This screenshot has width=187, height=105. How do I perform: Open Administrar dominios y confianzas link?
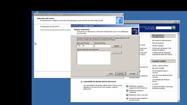136,91
